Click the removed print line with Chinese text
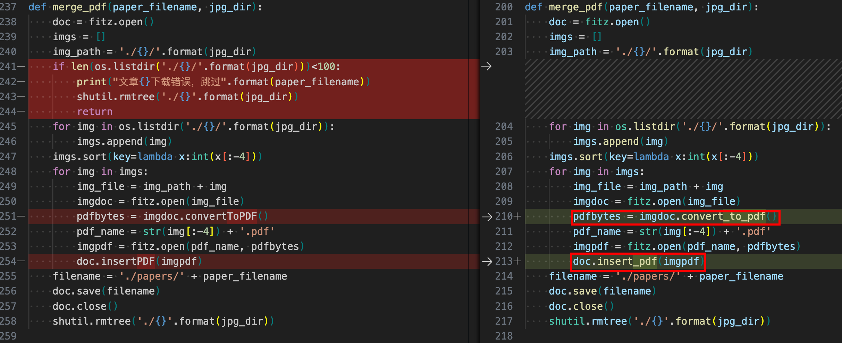 click(x=224, y=82)
